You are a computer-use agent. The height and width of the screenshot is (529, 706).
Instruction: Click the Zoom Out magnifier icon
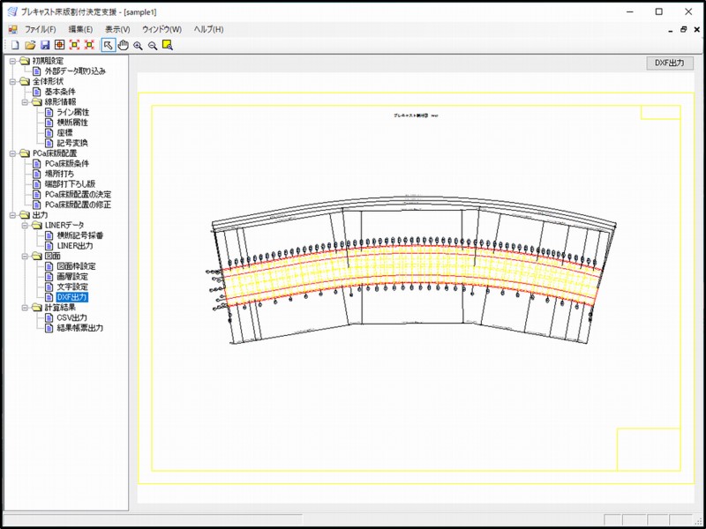pos(151,44)
